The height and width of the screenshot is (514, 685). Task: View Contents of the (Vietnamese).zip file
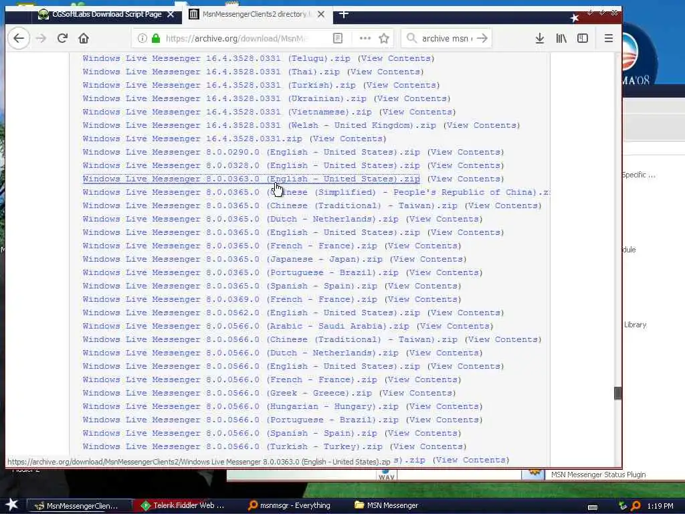point(417,112)
